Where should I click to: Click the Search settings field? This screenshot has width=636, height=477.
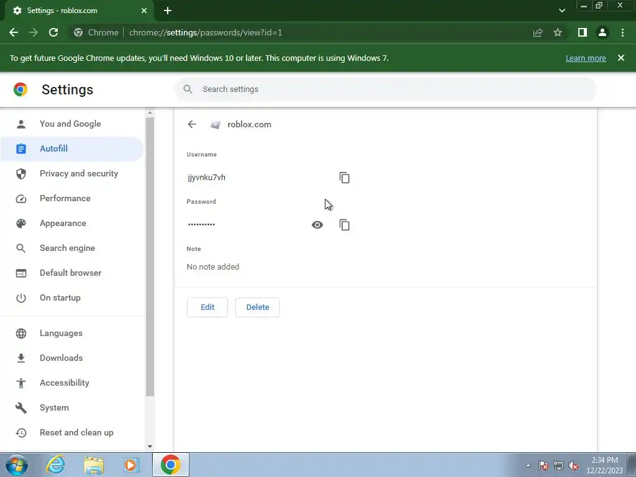tap(385, 89)
